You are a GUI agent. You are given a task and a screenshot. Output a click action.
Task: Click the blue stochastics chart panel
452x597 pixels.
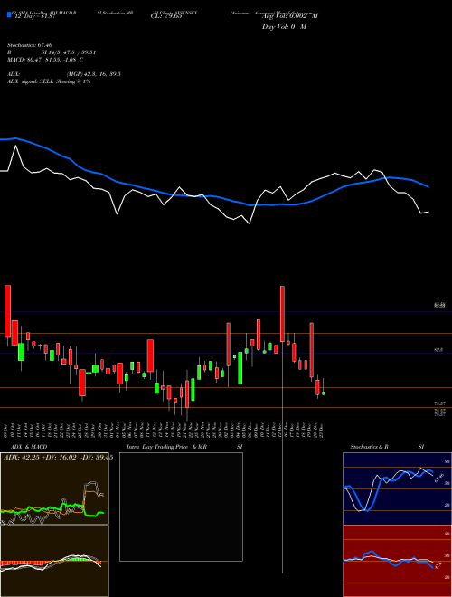tap(397, 488)
